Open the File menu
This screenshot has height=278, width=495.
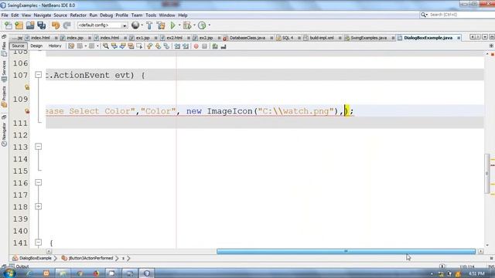(5, 15)
